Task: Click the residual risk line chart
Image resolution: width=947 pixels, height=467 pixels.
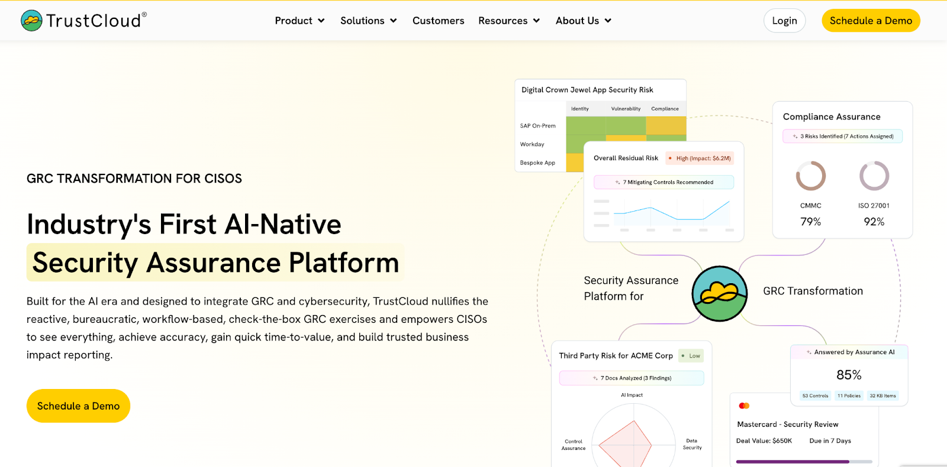Action: (x=671, y=213)
